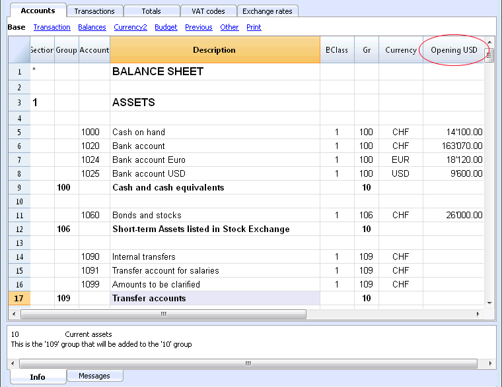The image size is (502, 387).
Task: Click 'Bank account Euro' description
Action: (x=215, y=160)
